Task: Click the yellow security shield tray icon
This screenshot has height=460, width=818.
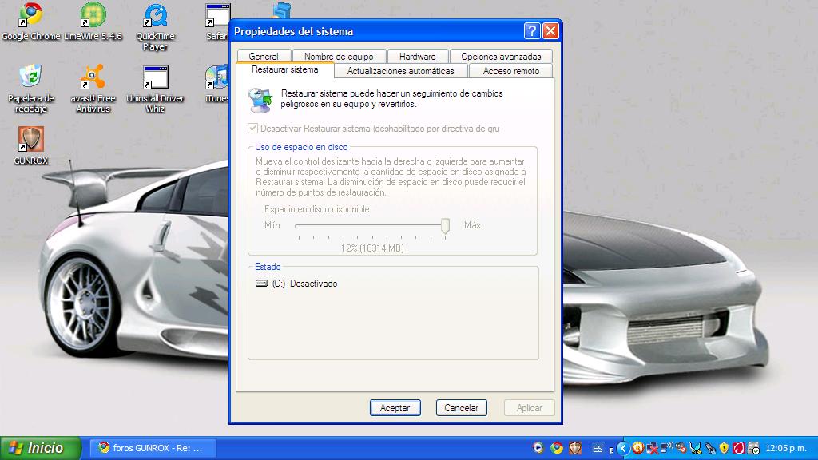Action: pos(724,448)
